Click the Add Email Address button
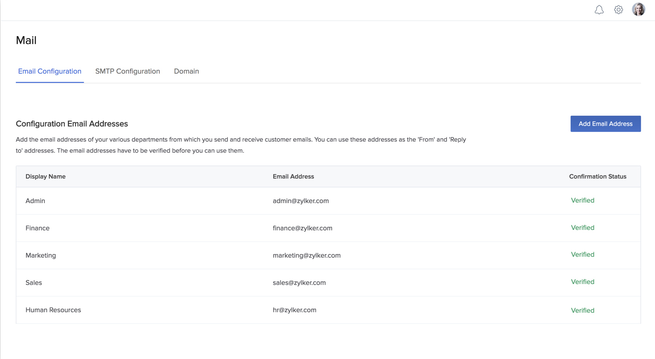 [x=605, y=124]
